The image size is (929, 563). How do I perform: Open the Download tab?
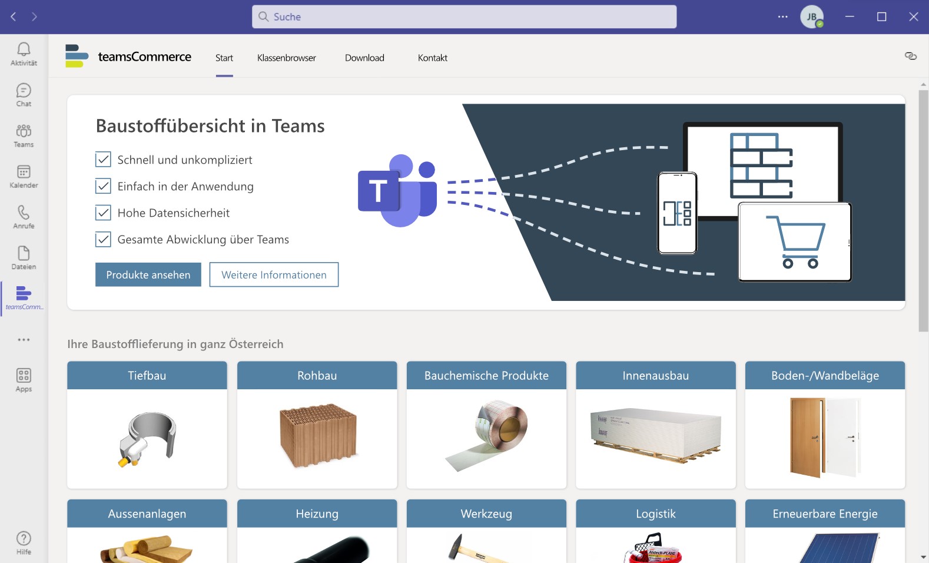click(364, 58)
